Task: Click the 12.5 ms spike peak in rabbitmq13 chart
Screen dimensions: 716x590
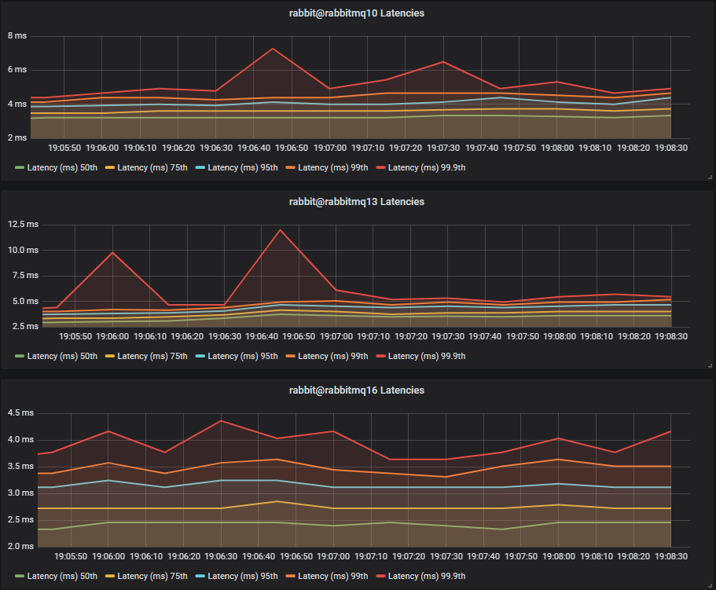Action: tap(279, 229)
